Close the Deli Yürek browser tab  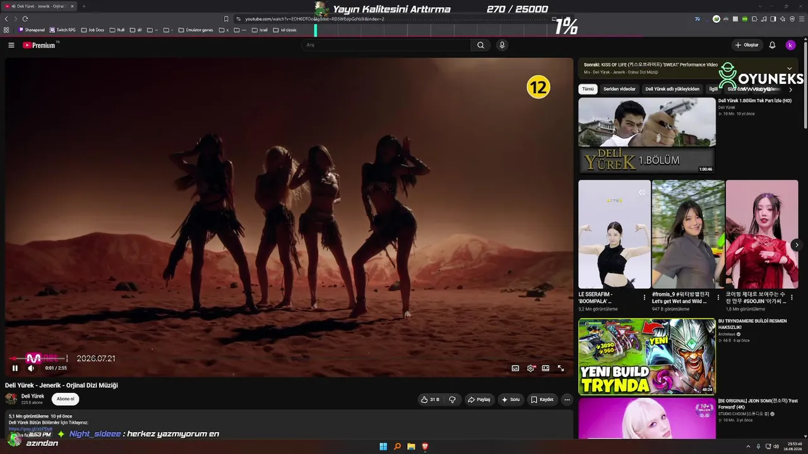click(x=72, y=6)
